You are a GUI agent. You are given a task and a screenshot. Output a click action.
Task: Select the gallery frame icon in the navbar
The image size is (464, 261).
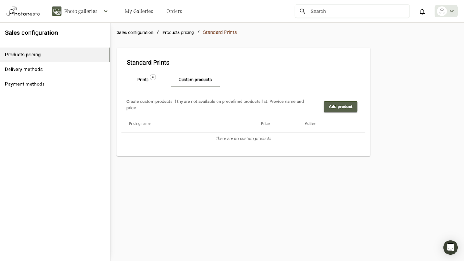(x=56, y=11)
